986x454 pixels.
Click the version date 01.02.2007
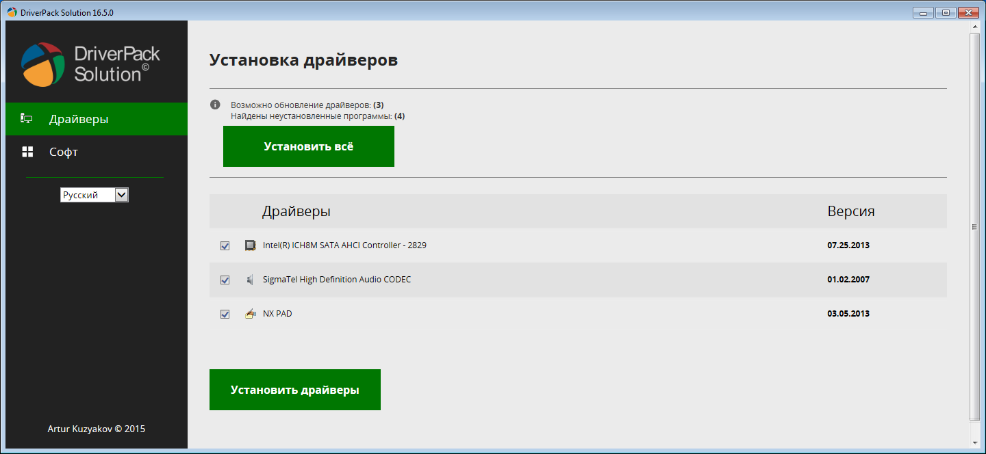tap(848, 280)
